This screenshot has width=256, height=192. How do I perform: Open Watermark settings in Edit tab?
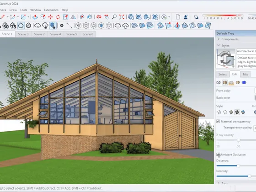(238, 82)
